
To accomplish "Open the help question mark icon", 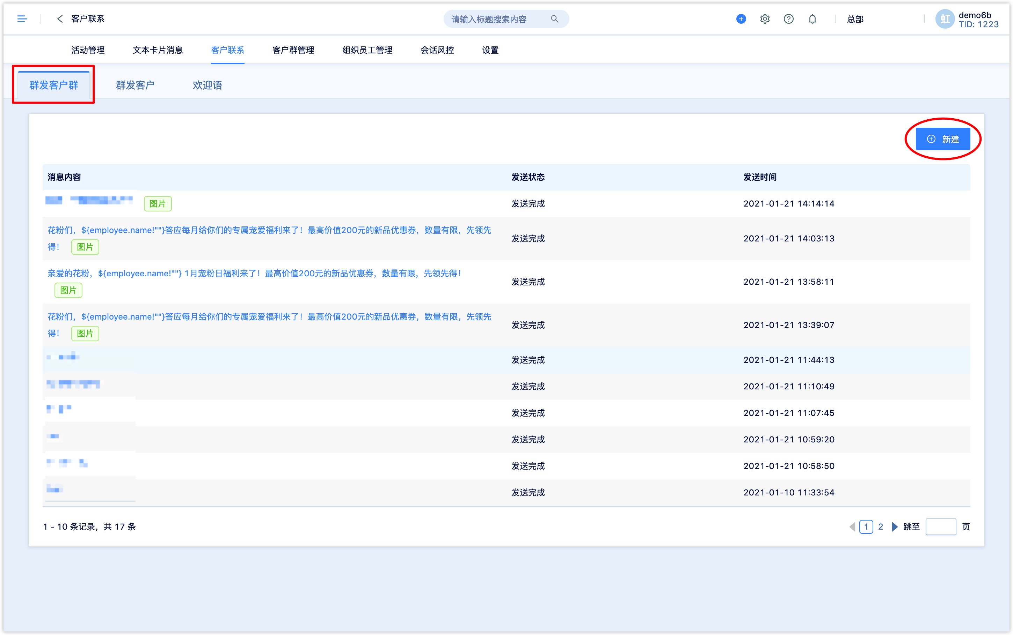I will [x=788, y=19].
